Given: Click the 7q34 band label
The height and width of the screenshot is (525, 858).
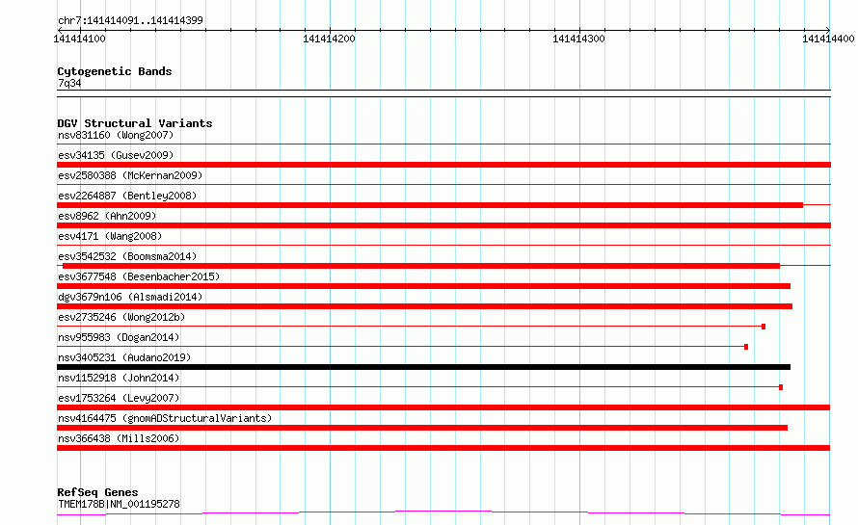Looking at the screenshot, I should coord(69,83).
